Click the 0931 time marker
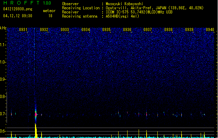This screenshot has width=218, height=138. (23, 30)
